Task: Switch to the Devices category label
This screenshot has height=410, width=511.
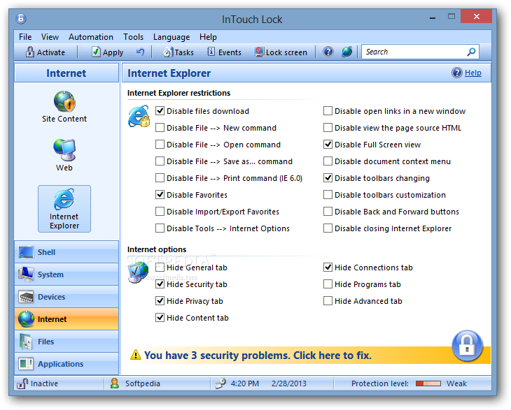Action: pos(52,297)
